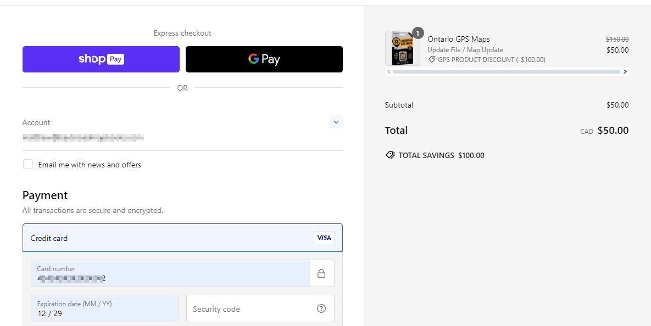Click the order summary scrollbar right arrow
This screenshot has width=651, height=326.
(x=625, y=72)
